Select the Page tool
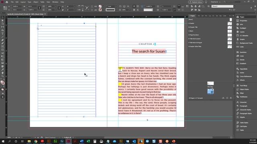The image size is (257, 144). pos(2,24)
